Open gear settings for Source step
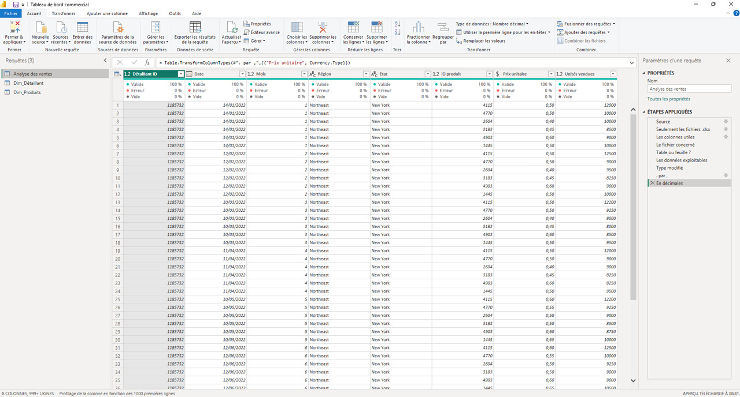Viewport: 740px width, 397px height. point(726,122)
